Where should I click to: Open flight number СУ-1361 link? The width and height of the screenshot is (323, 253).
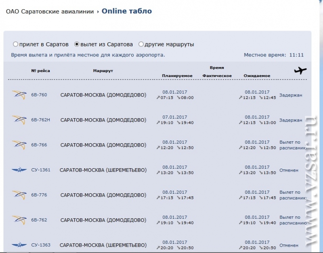(41, 170)
